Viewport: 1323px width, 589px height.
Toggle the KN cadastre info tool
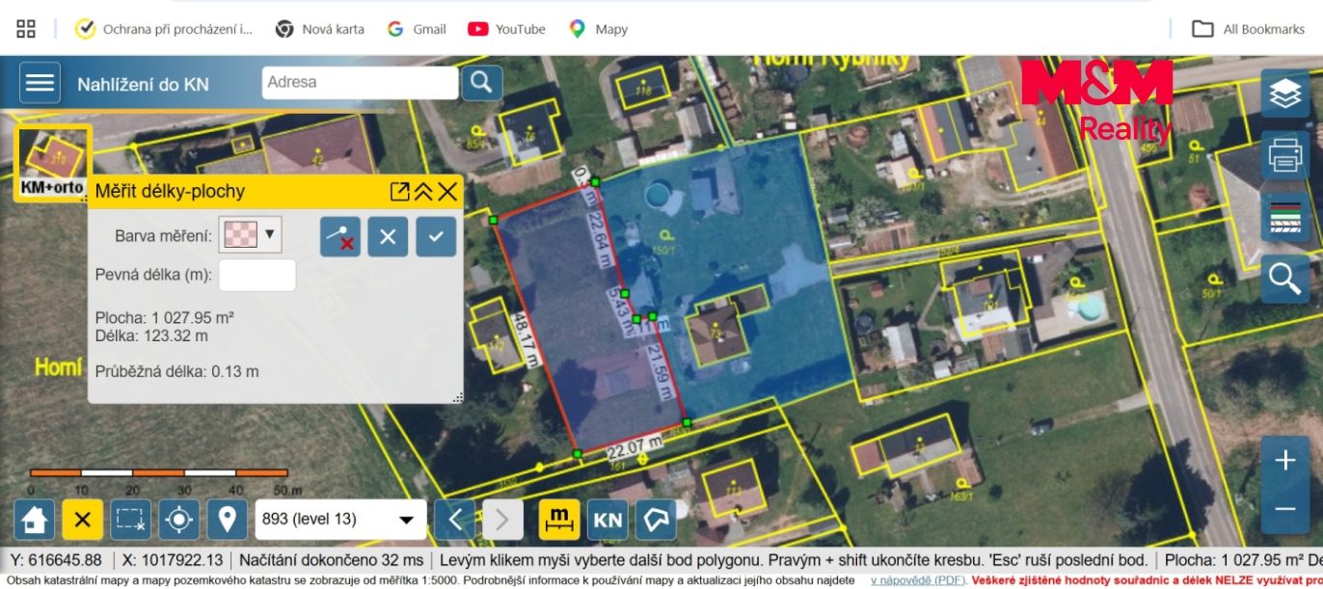point(607,520)
